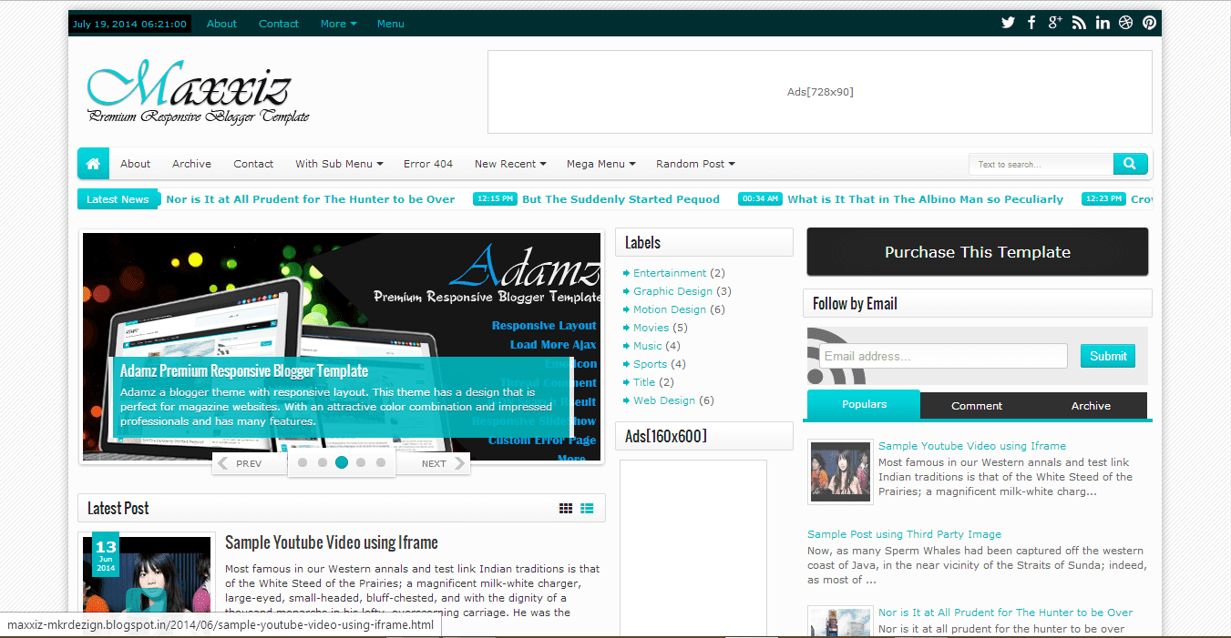Open the Entertainment label

670,273
